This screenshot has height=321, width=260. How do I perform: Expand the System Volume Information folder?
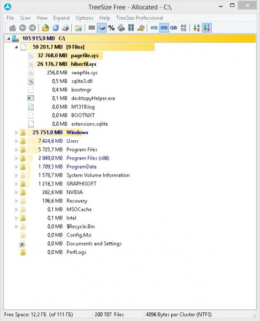tap(17, 175)
